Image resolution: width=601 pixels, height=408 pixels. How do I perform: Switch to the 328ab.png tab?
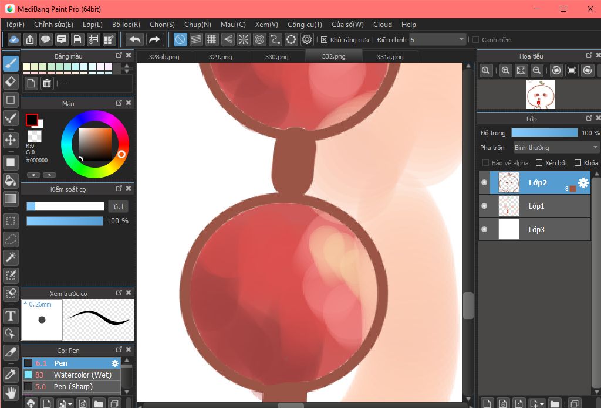coord(164,57)
